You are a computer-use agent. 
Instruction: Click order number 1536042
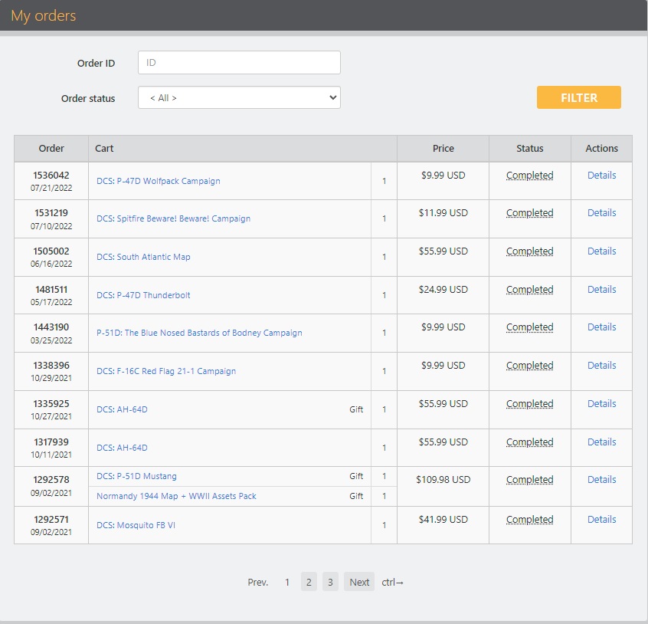coord(51,176)
